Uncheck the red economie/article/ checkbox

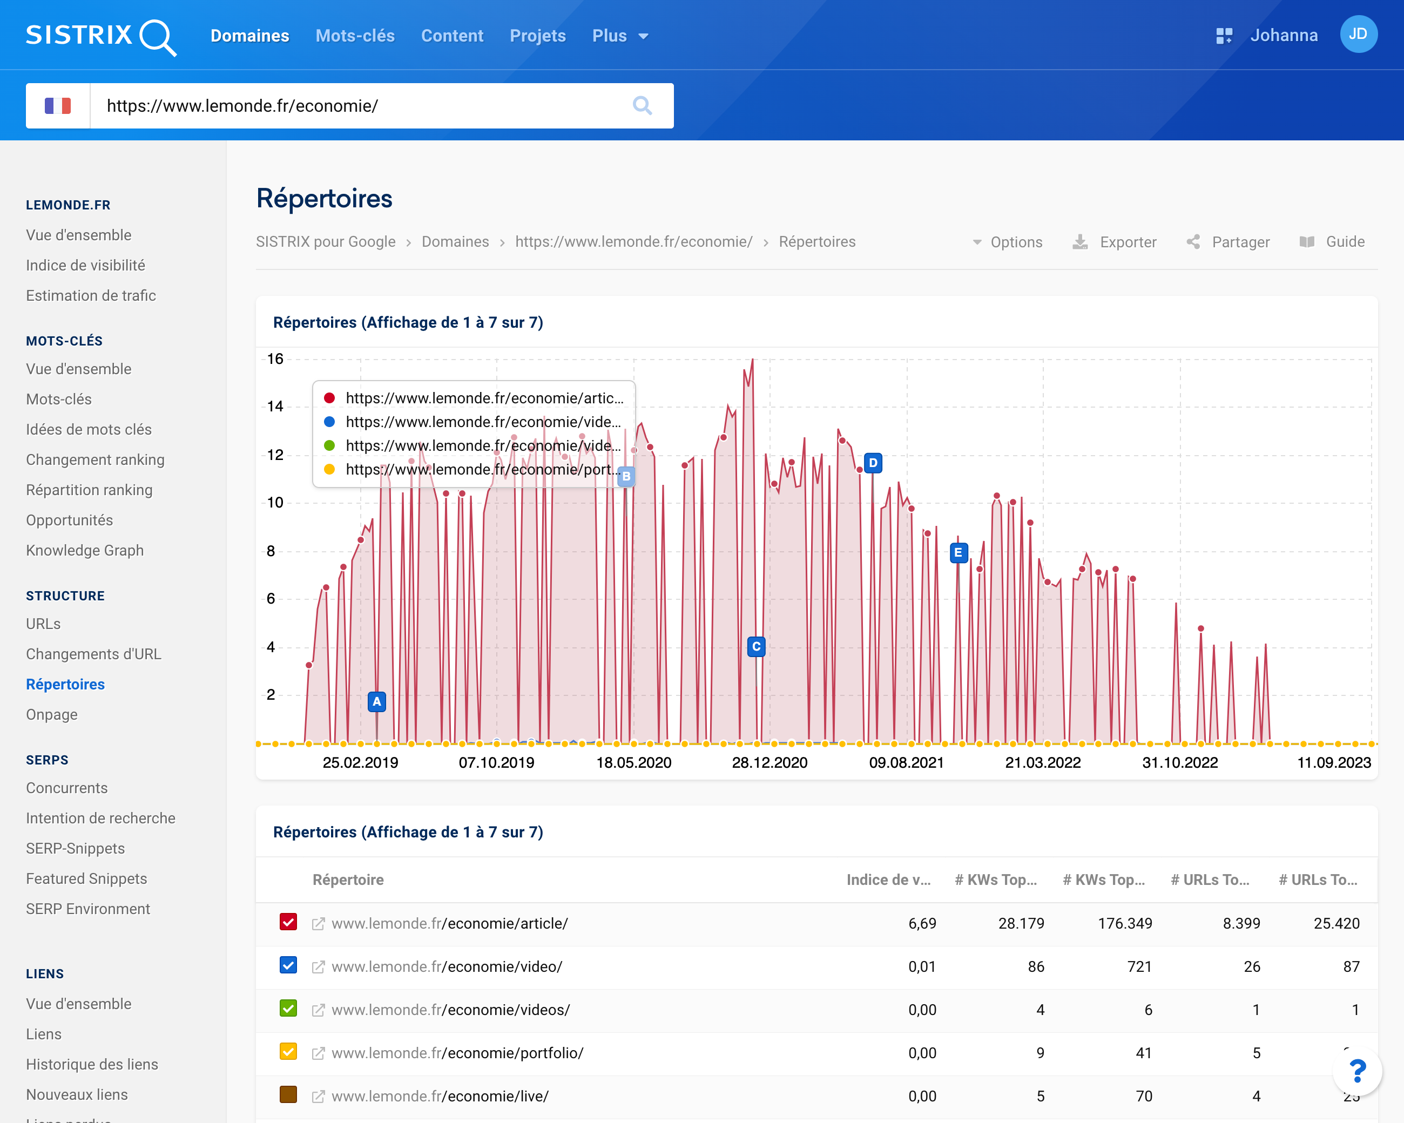288,922
